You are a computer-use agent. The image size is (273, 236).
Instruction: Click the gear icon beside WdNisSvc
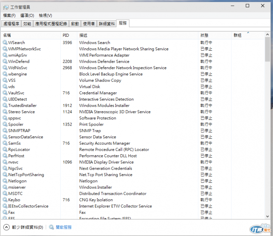[x=5, y=68]
